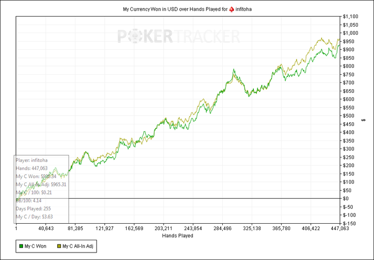This screenshot has width=374, height=260.
Task: Click the y-axis label "$900"
Action: (x=348, y=50)
